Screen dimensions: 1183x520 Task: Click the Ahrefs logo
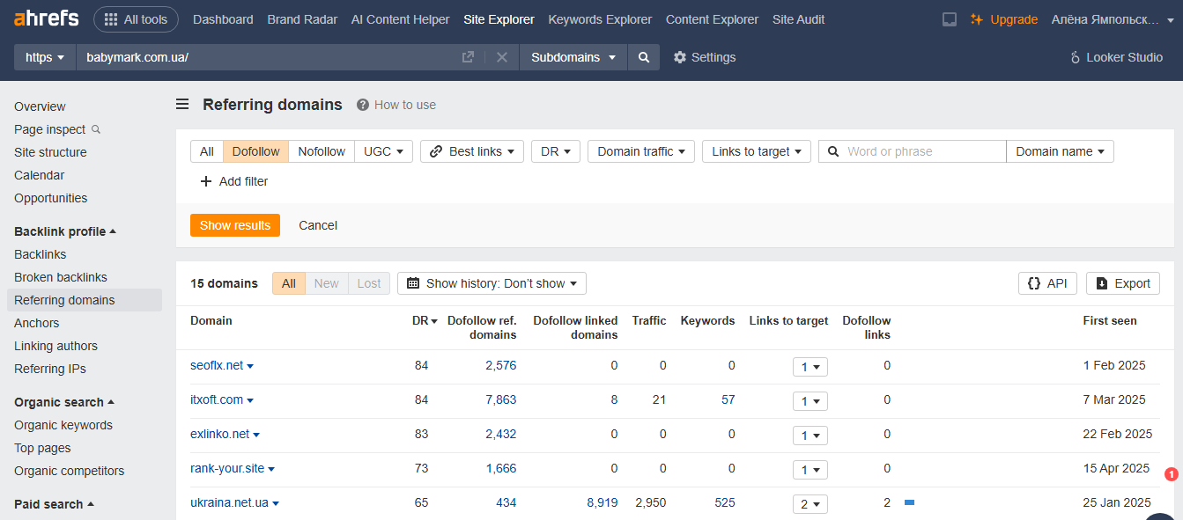pos(46,18)
